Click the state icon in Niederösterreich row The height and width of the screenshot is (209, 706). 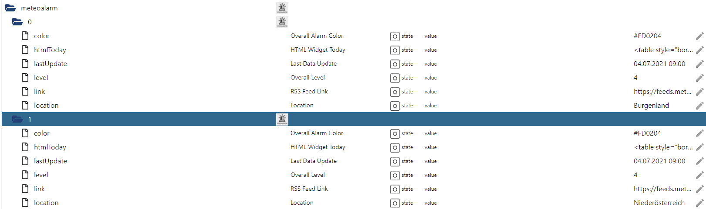[x=395, y=203]
